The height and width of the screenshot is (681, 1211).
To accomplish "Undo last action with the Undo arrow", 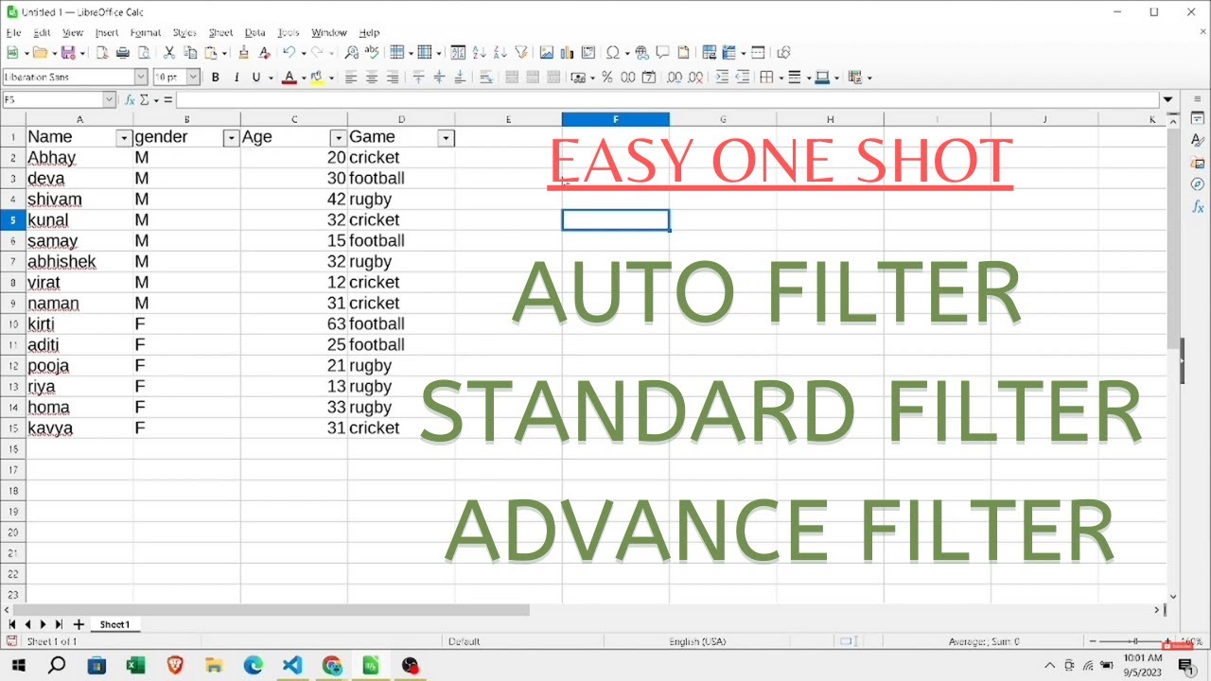I will [289, 53].
